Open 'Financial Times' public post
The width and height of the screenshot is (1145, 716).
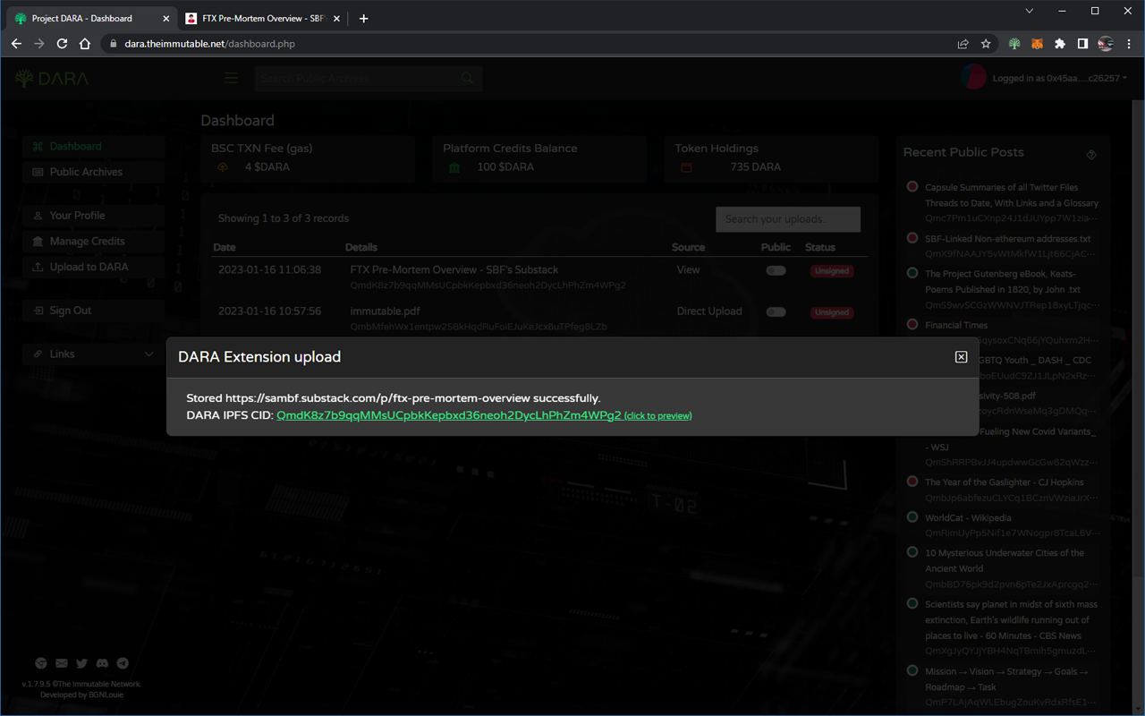pos(956,325)
